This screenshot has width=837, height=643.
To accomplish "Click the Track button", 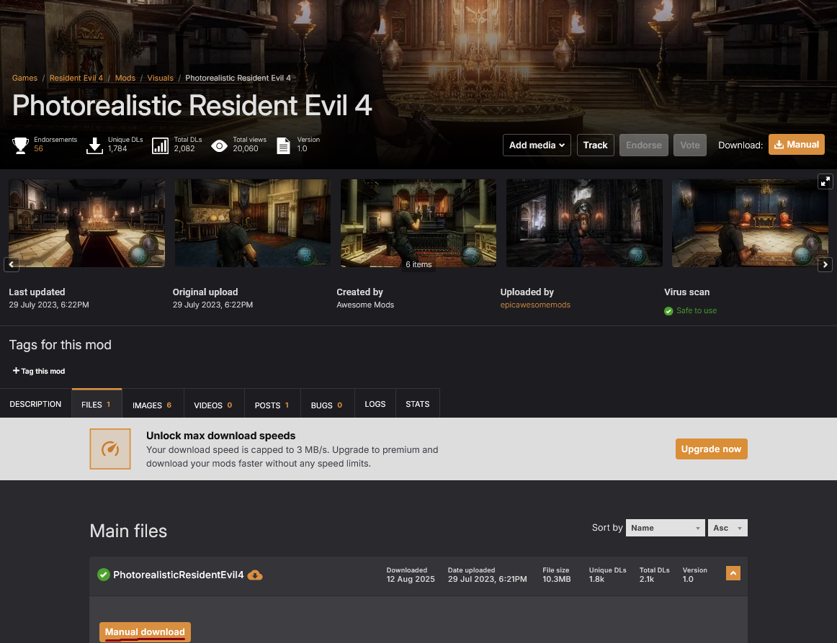I will tap(595, 145).
